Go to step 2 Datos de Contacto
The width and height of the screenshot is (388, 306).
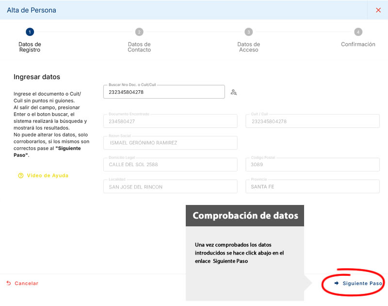click(139, 32)
